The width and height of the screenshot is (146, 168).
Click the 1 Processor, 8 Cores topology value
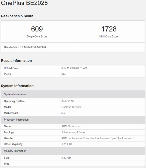tap(73, 132)
